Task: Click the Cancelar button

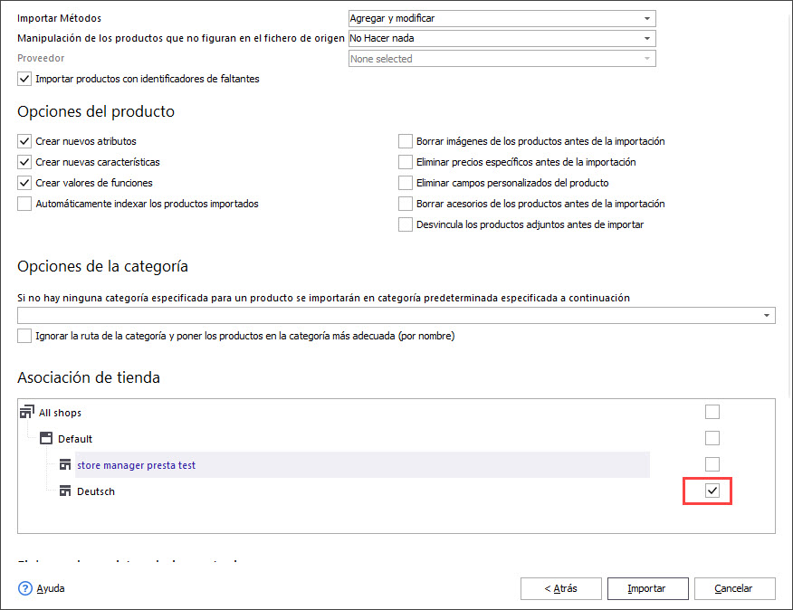Action: pos(734,589)
